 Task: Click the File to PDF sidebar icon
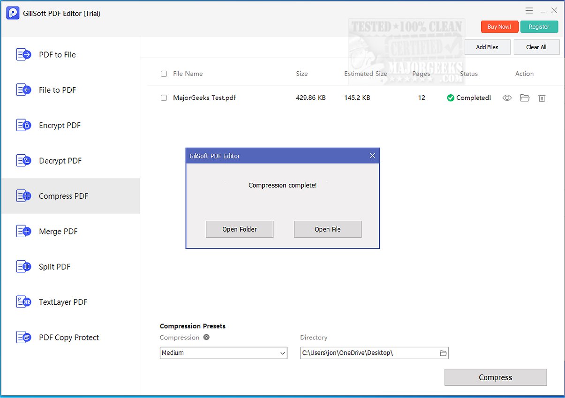tap(23, 90)
